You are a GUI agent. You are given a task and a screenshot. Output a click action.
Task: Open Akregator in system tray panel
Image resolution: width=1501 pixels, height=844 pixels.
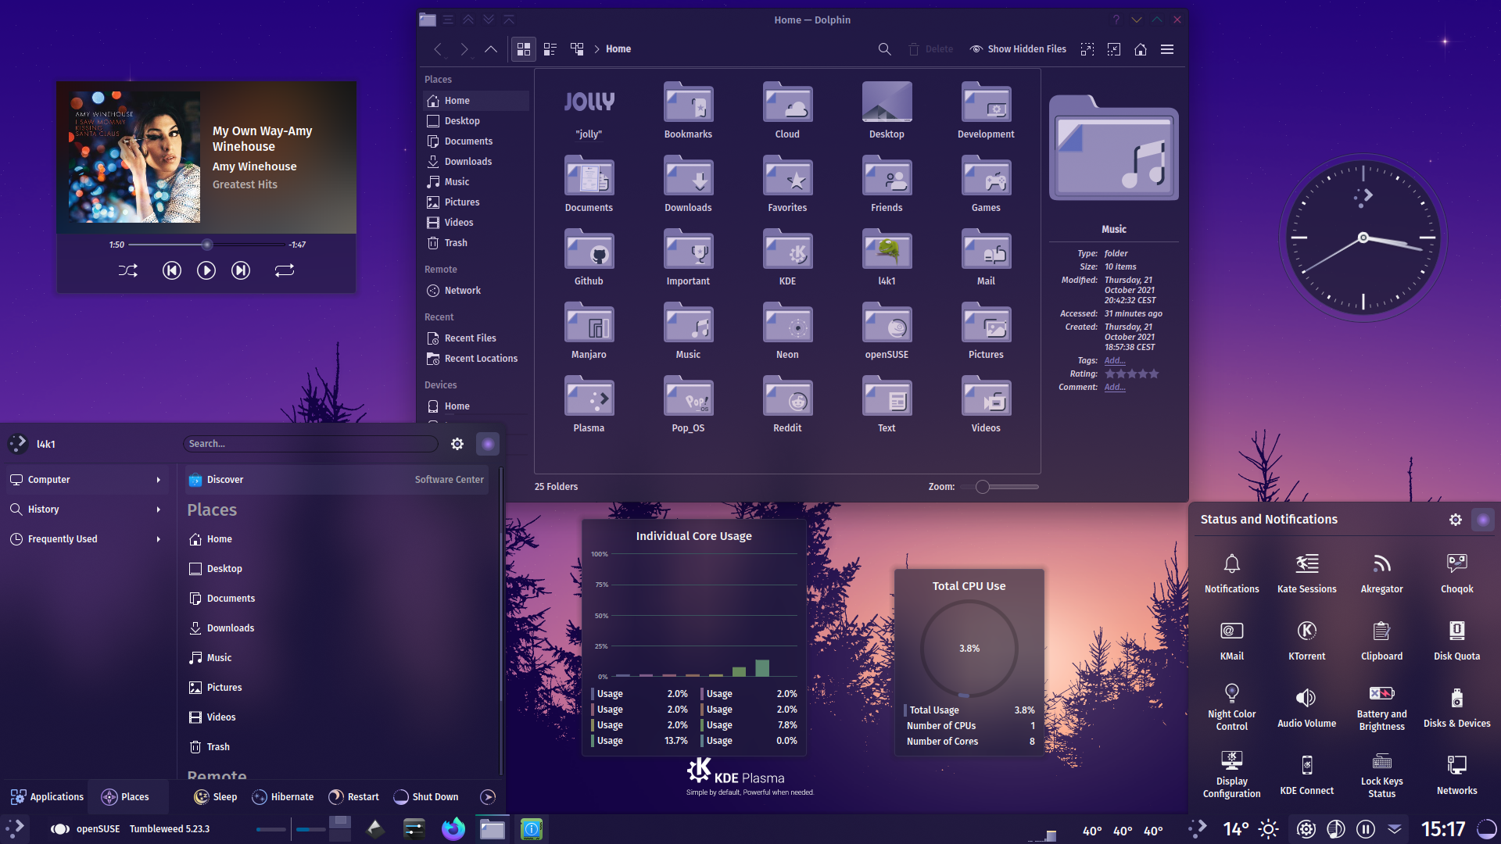tap(1382, 574)
